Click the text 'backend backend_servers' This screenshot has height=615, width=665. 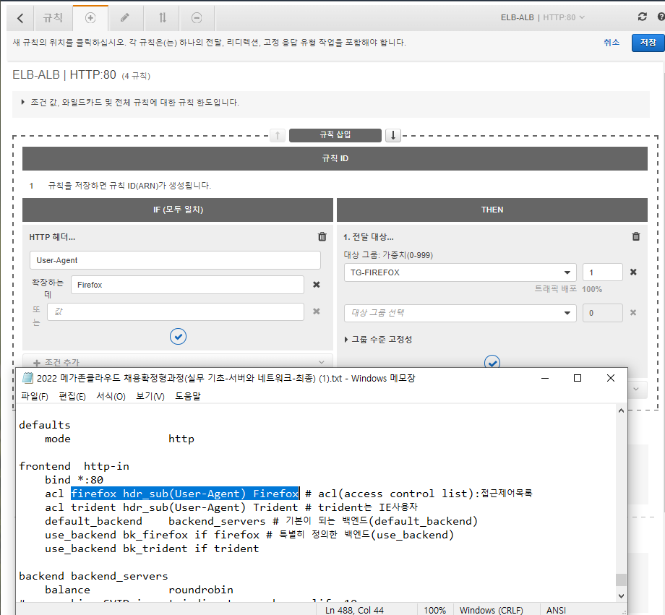pyautogui.click(x=93, y=576)
